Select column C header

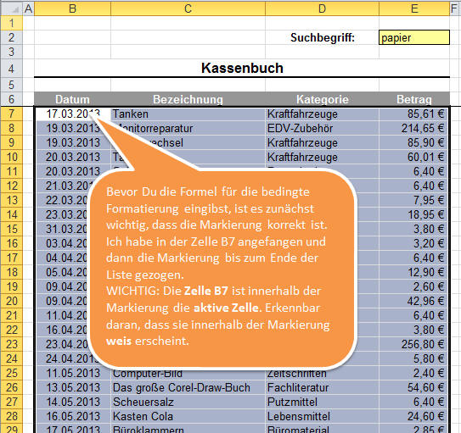(188, 8)
